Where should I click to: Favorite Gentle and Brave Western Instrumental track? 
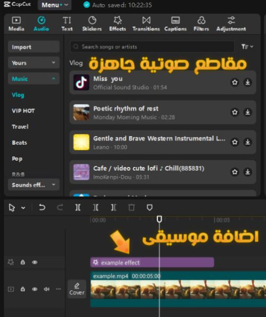[235, 142]
